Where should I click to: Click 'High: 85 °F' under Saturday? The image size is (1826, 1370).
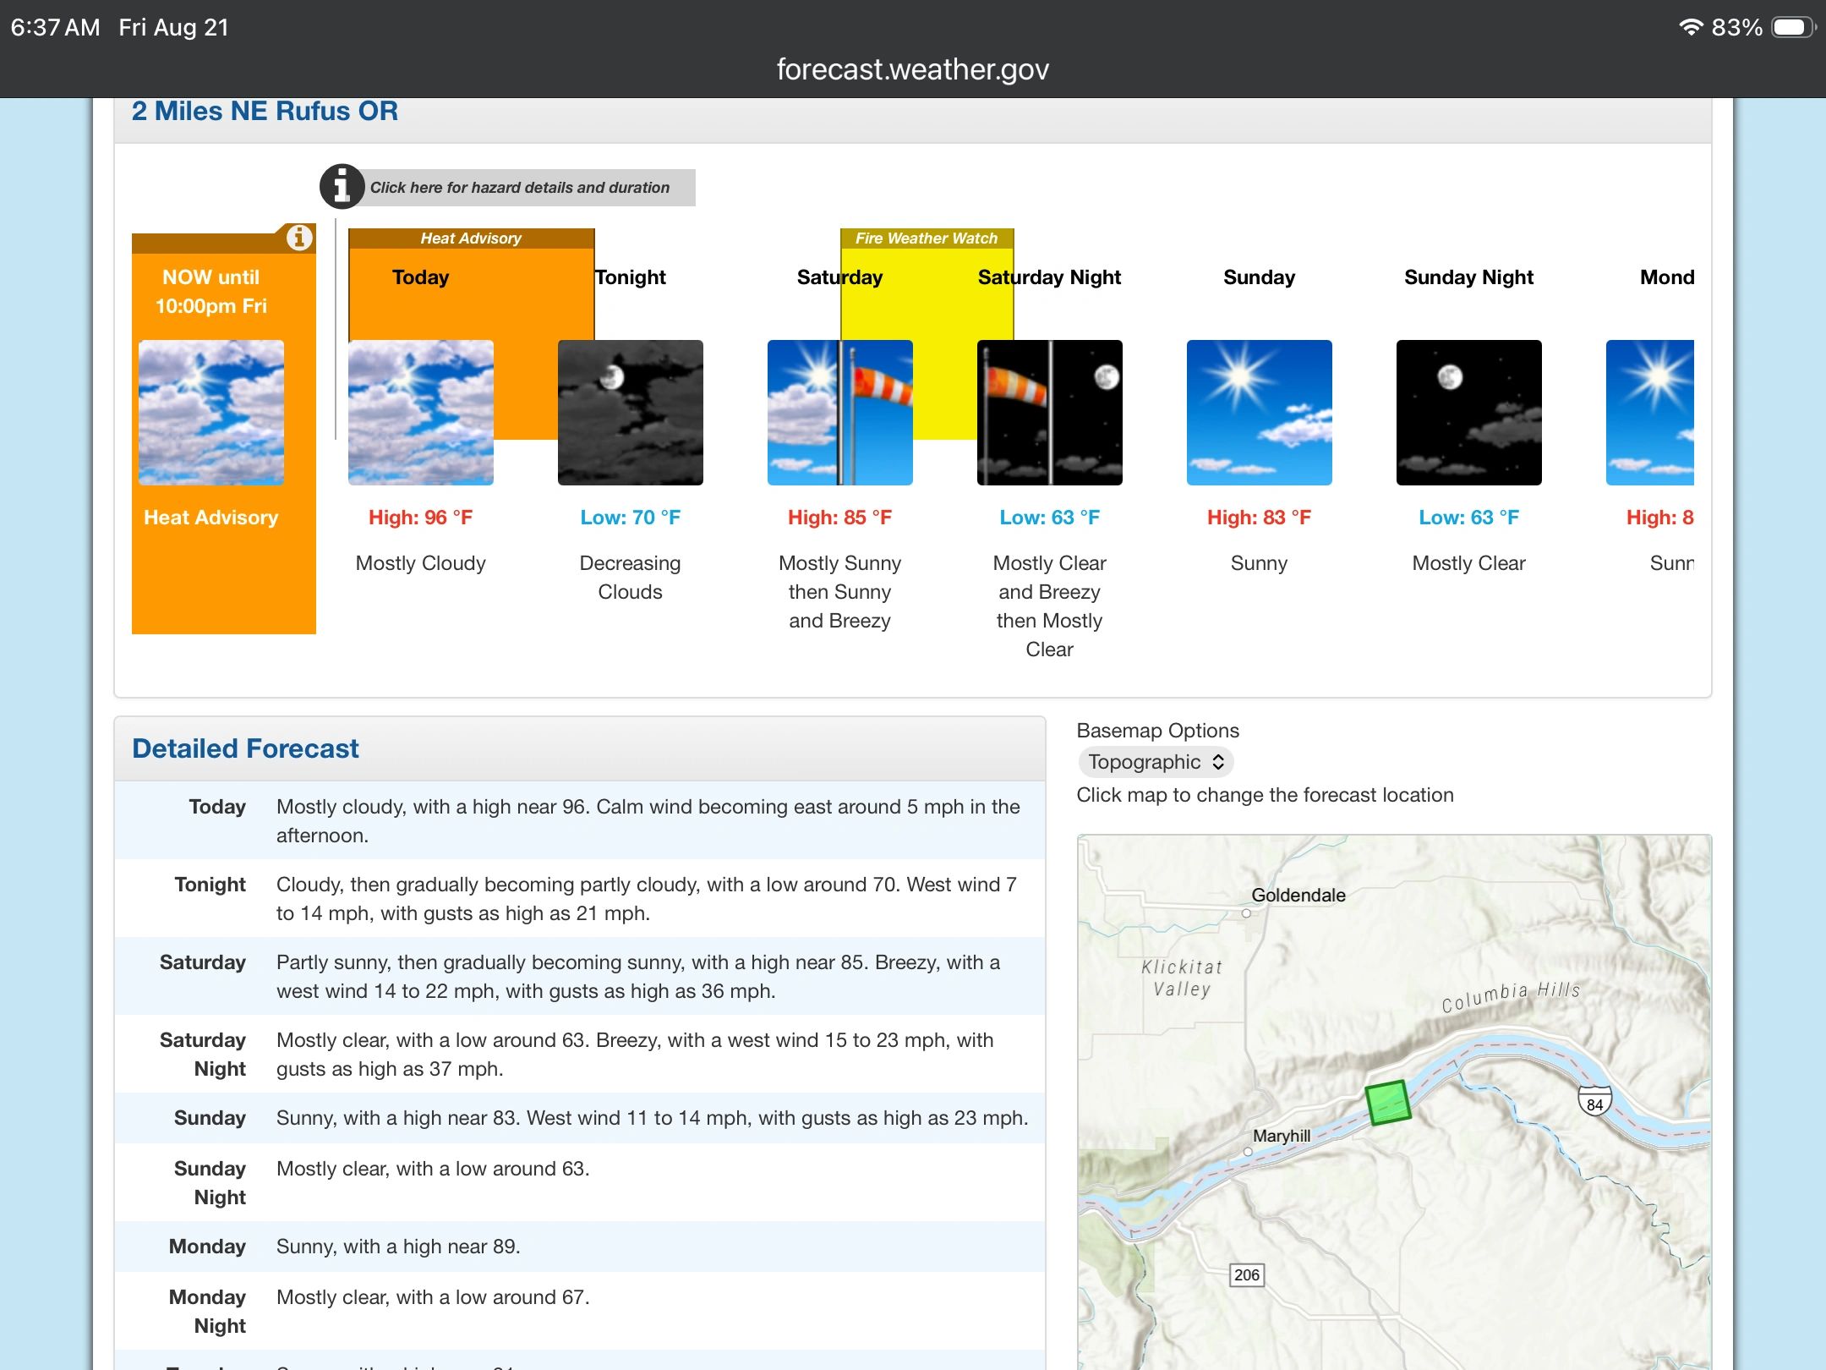pos(840,518)
